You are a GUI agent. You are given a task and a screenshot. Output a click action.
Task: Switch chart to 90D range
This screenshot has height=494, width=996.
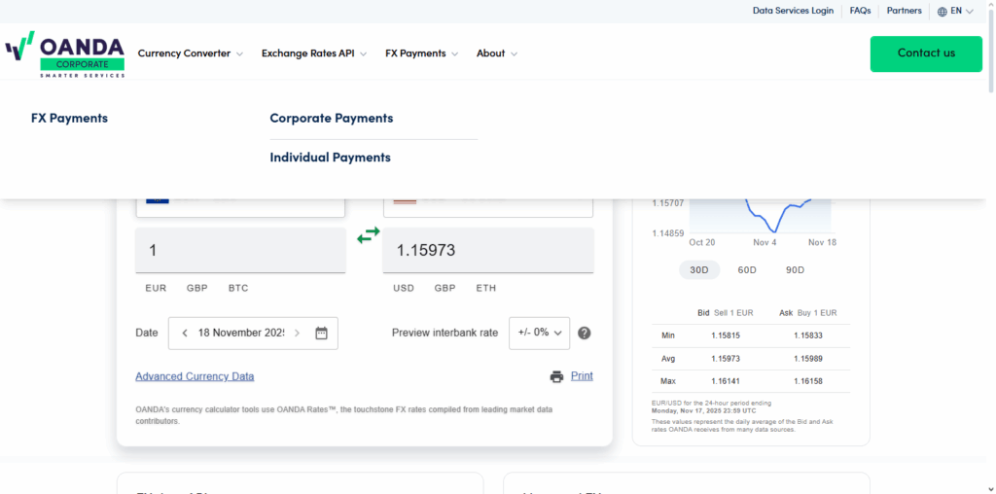click(795, 269)
